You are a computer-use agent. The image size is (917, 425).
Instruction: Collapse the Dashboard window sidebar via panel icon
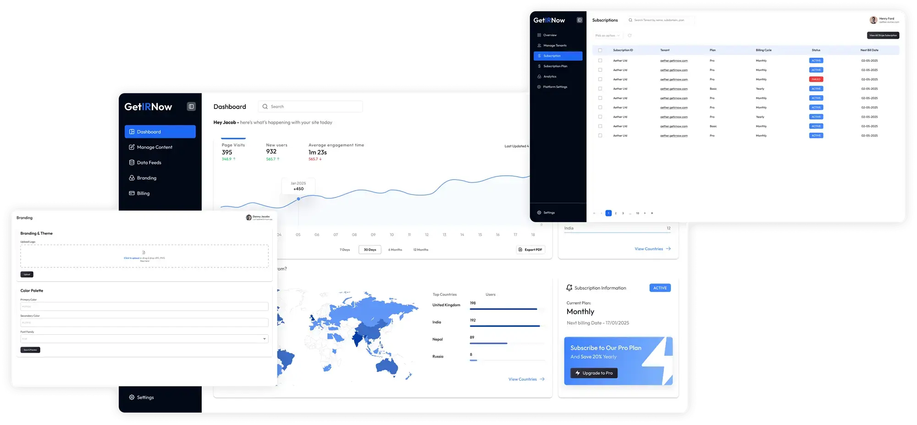[x=191, y=106]
